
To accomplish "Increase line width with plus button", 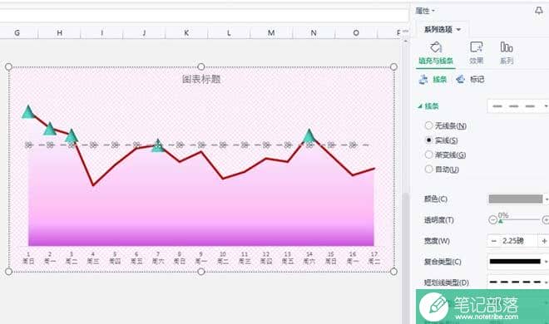I will [x=544, y=241].
